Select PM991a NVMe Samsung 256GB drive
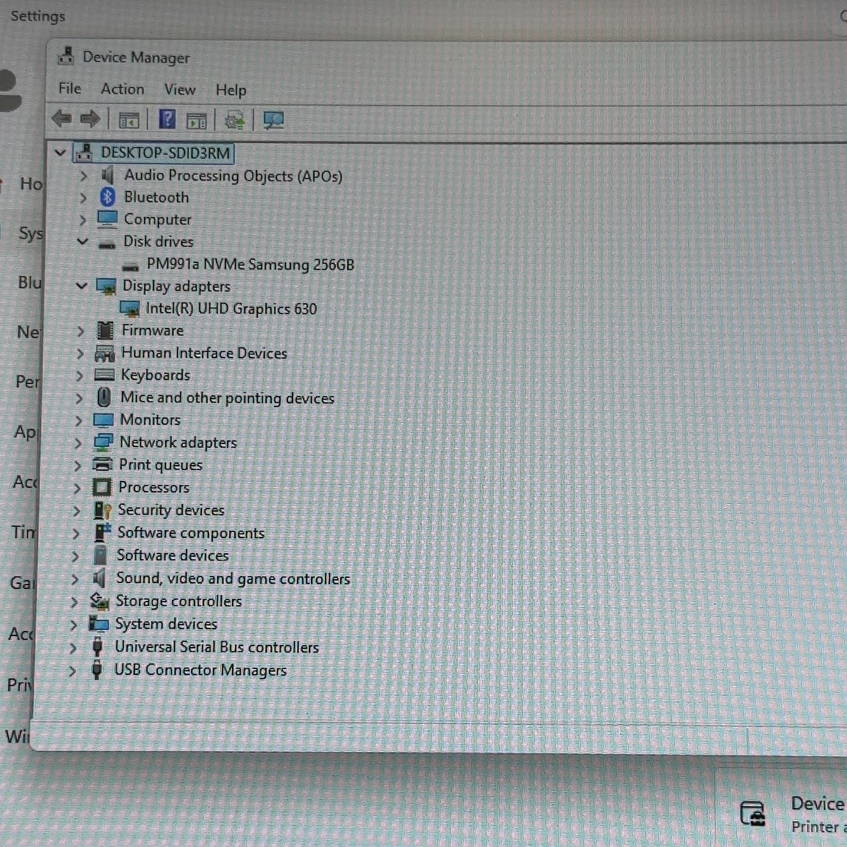 tap(251, 265)
